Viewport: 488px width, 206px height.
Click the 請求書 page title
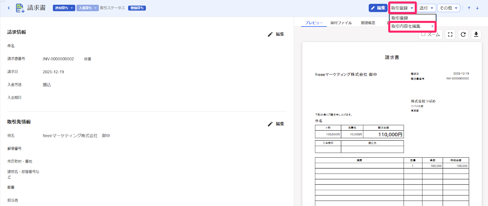coord(36,8)
